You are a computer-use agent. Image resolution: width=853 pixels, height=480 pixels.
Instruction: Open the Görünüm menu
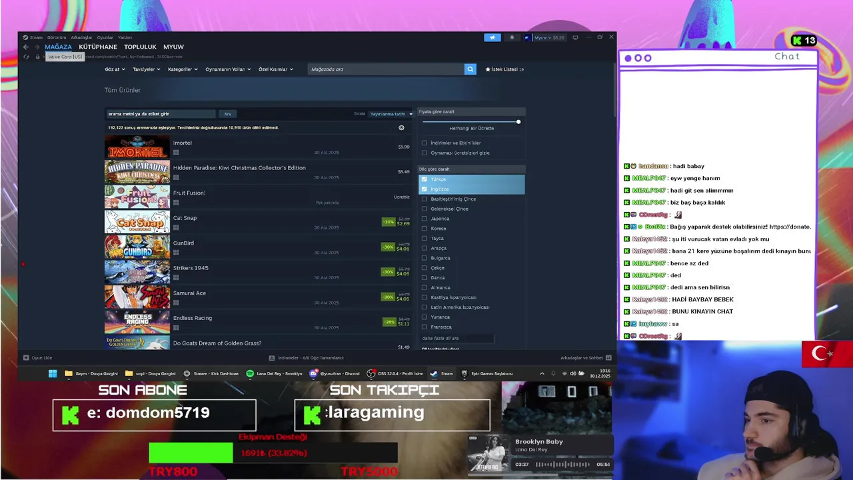[x=57, y=37]
